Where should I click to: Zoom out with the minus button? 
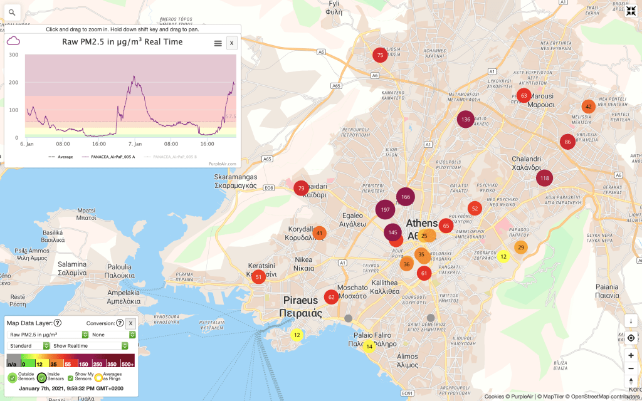point(631,368)
